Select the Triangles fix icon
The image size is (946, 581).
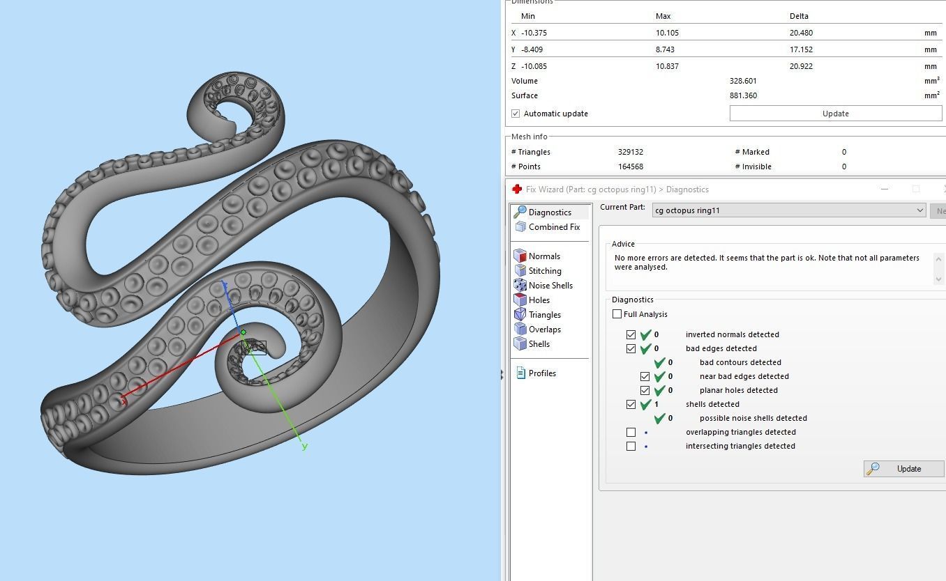(x=520, y=315)
